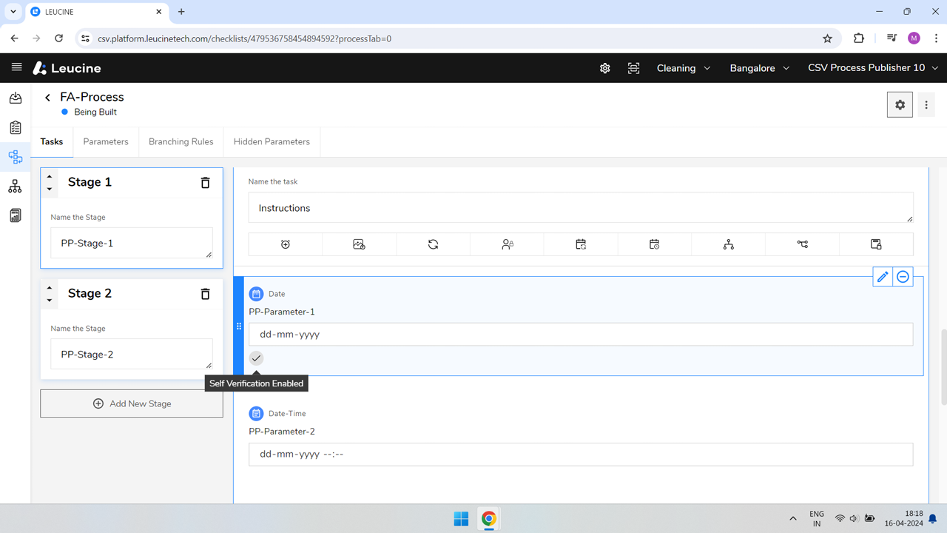The height and width of the screenshot is (533, 947).
Task: Click the Windows Start button
Action: [461, 519]
